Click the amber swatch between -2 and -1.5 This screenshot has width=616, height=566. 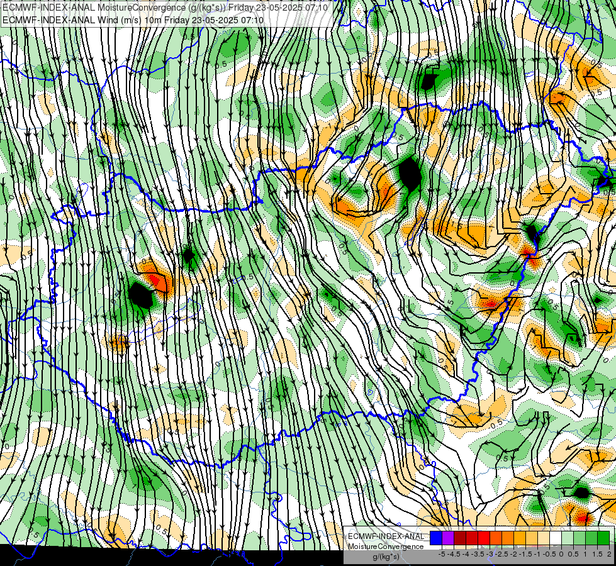(x=520, y=538)
